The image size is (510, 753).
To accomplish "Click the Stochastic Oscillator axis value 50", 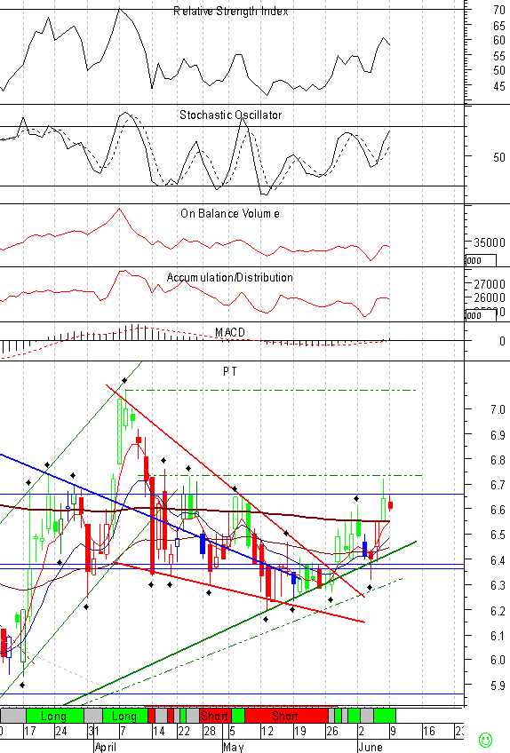I will coord(499,157).
